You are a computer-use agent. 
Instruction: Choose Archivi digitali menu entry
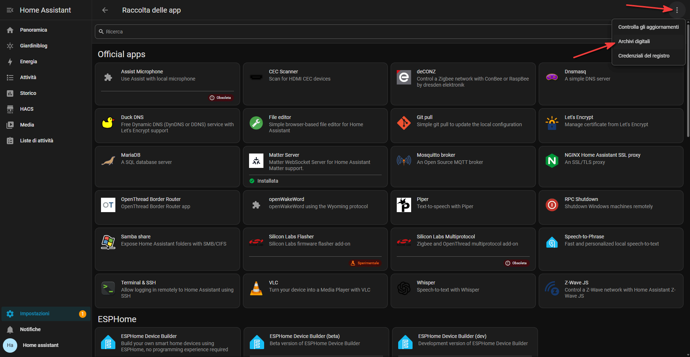tap(649, 41)
